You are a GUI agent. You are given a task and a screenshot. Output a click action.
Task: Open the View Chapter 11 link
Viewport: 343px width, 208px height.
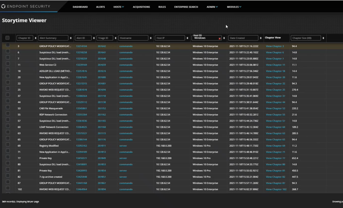[x=275, y=65]
